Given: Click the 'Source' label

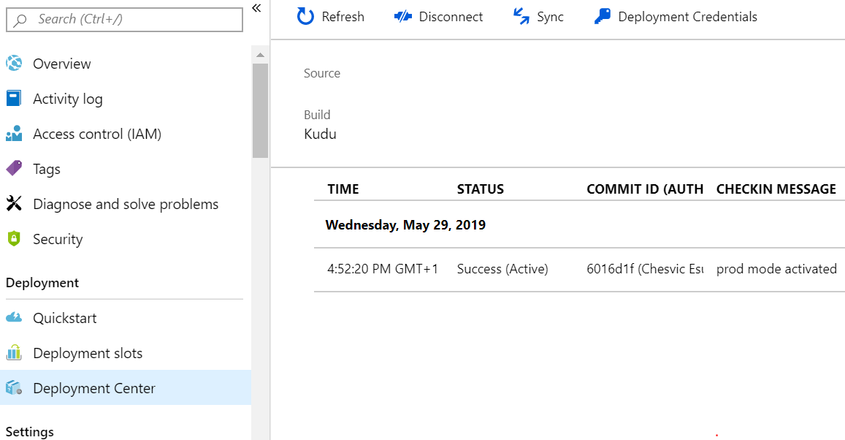Looking at the screenshot, I should (322, 73).
